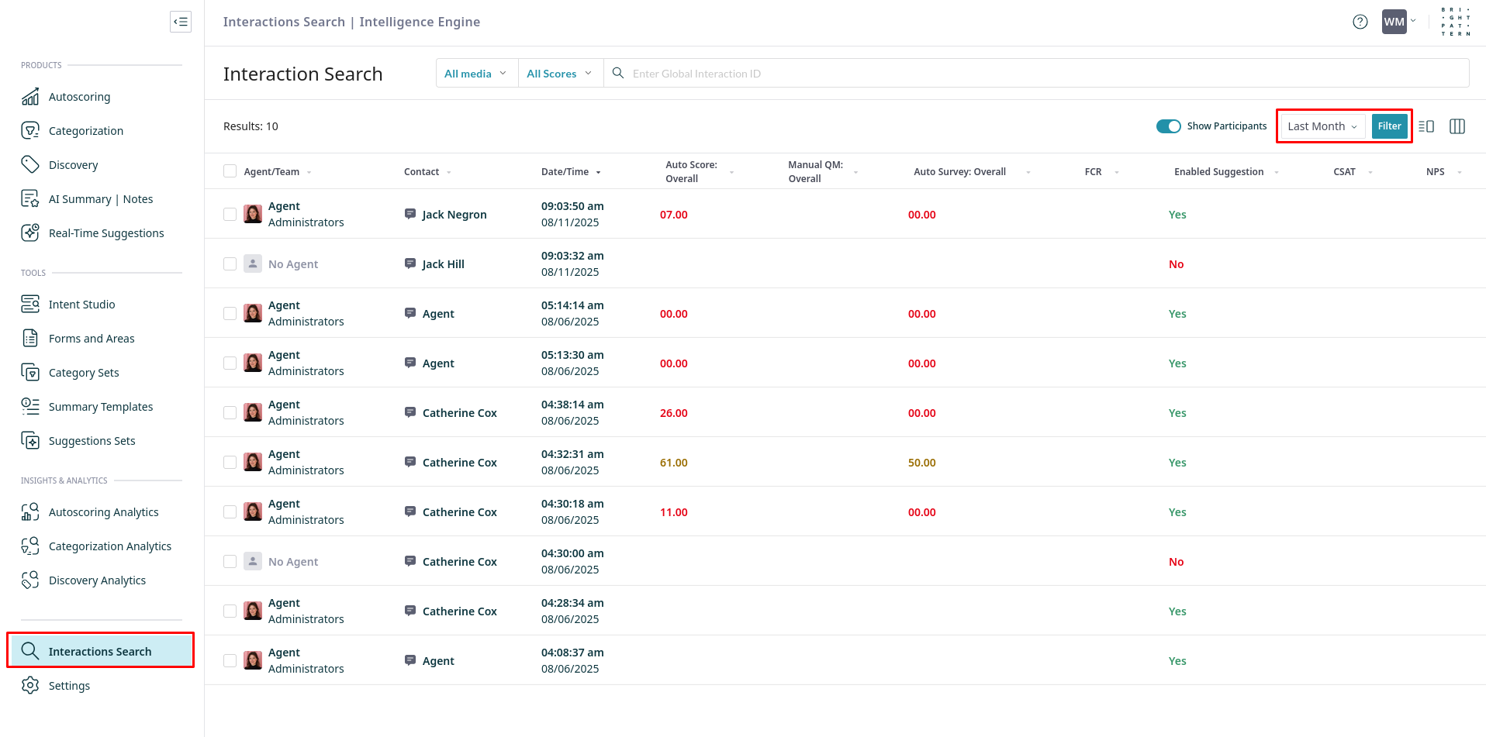Open Categorization Analytics in the sidebar
Viewport: 1486px width, 737px height.
[109, 546]
